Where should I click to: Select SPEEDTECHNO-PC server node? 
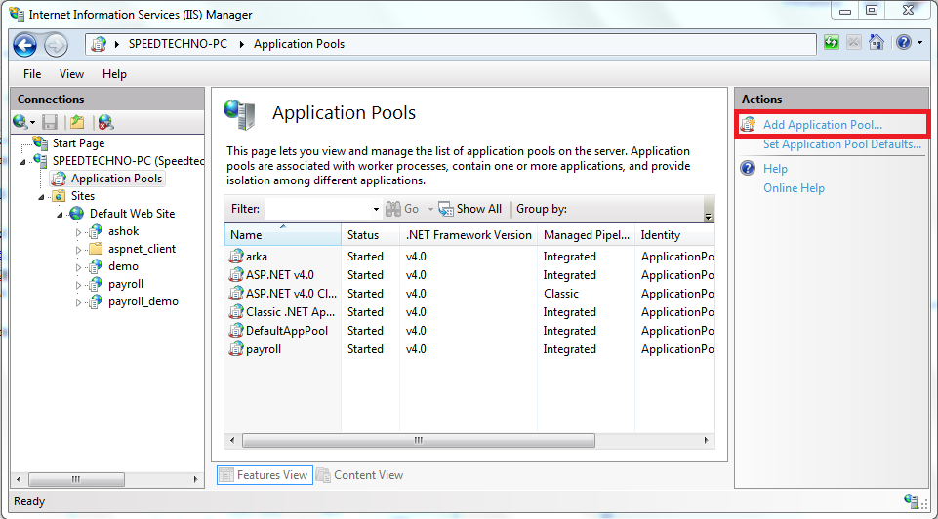coord(128,161)
